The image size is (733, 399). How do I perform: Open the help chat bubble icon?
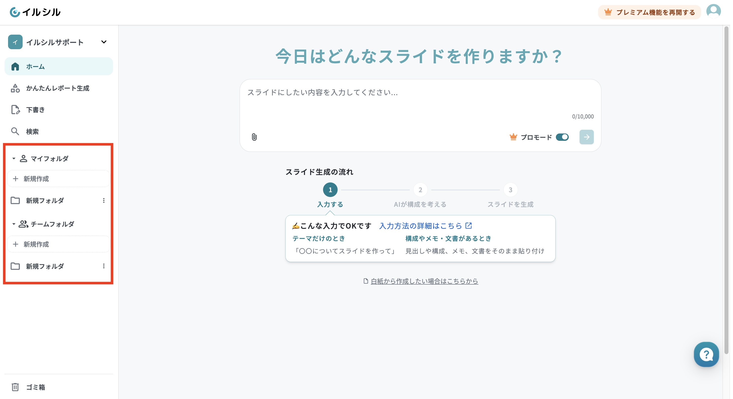(706, 354)
